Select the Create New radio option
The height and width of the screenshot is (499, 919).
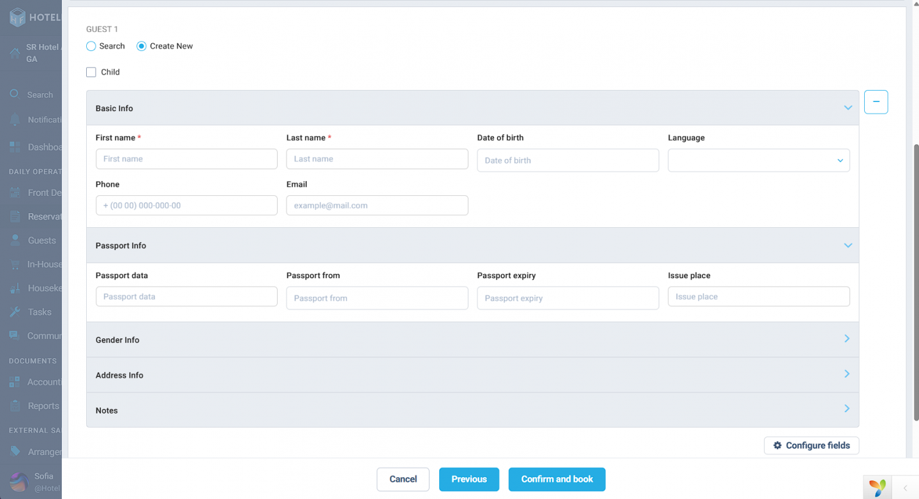click(x=142, y=46)
